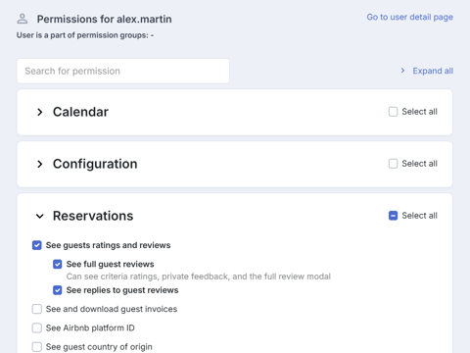Uncheck See replies to guest reviews
Viewport: 470px width, 353px height.
[58, 290]
